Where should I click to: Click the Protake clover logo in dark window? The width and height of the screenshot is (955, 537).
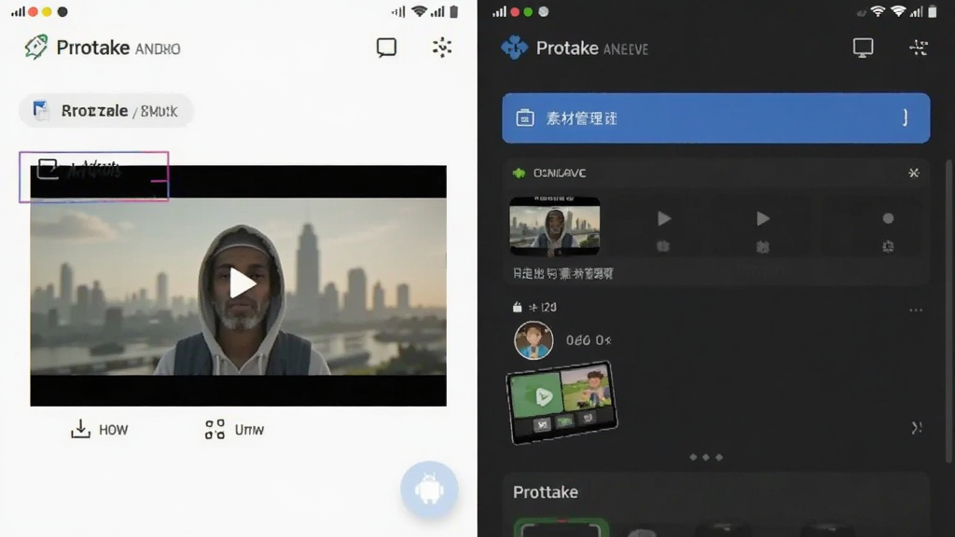point(514,48)
